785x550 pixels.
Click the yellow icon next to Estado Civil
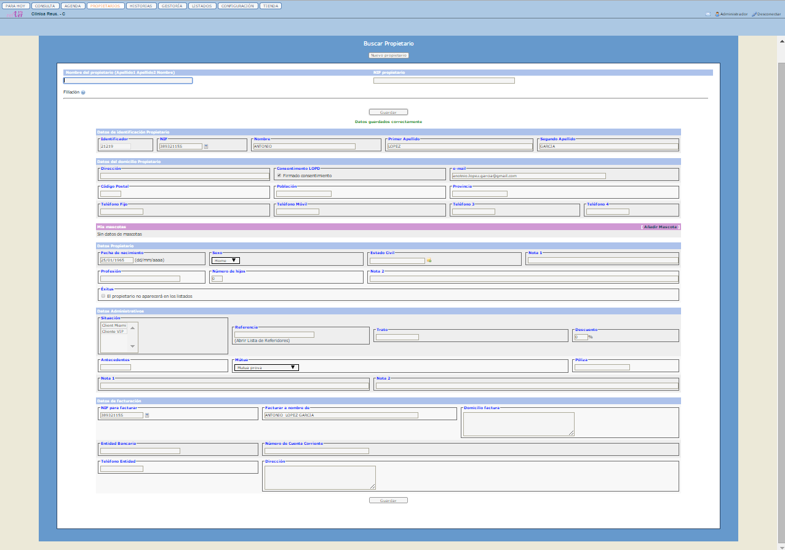429,261
